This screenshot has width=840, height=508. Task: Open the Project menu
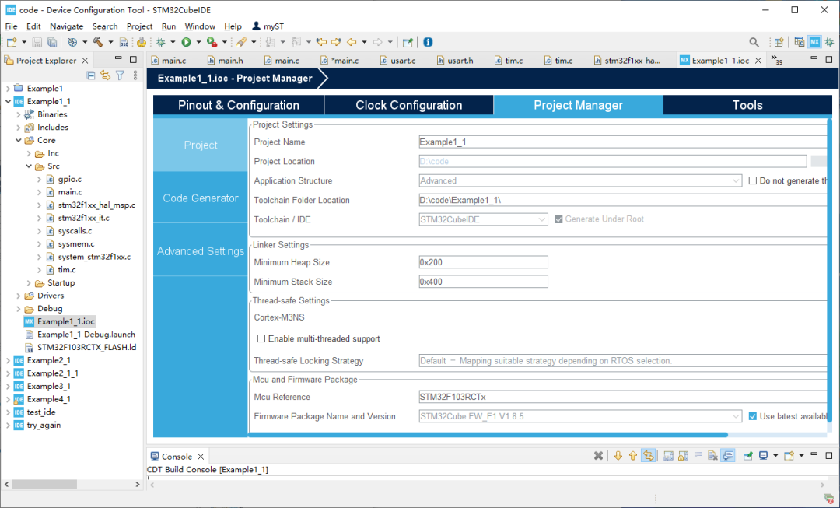139,26
